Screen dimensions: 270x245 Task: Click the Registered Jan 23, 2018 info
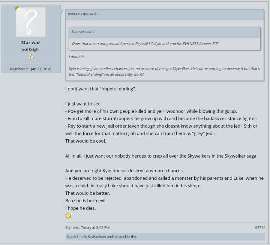(x=31, y=69)
